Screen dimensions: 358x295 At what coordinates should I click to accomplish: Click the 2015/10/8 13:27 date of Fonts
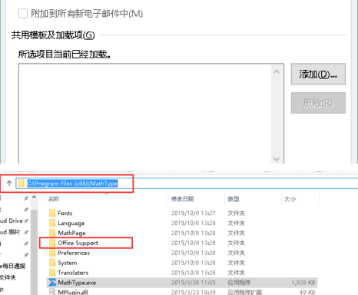pos(193,213)
